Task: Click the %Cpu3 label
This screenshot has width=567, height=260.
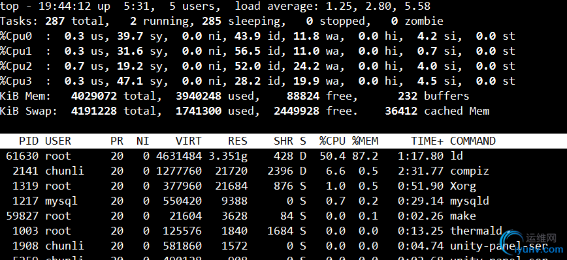Action: click(x=16, y=81)
